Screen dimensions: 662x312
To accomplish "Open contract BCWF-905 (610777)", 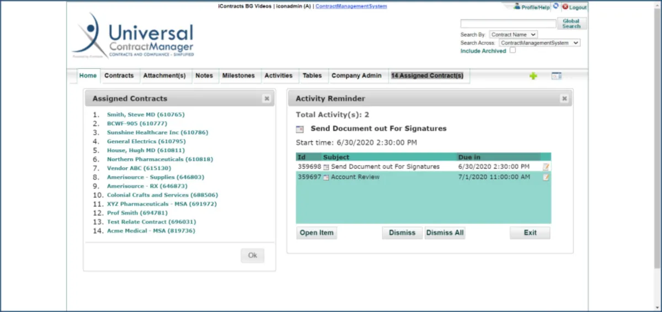I will (137, 123).
